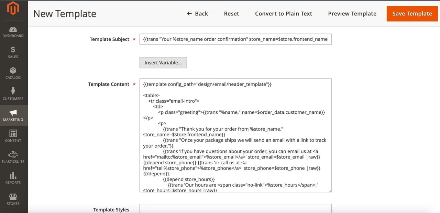Viewport: 440px width, 213px height.
Task: Click the Template Styles text field
Action: 235,209
